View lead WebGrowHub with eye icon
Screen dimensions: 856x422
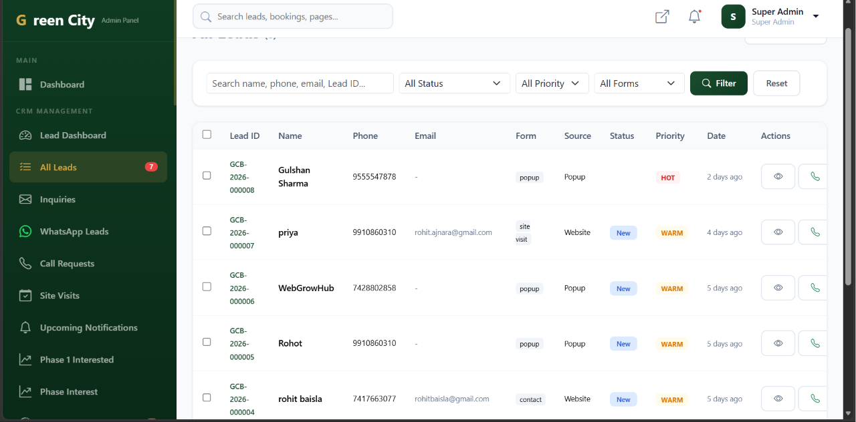click(778, 288)
